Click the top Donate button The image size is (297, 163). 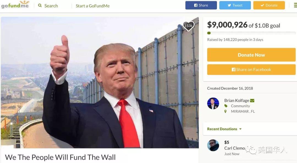point(269,5)
